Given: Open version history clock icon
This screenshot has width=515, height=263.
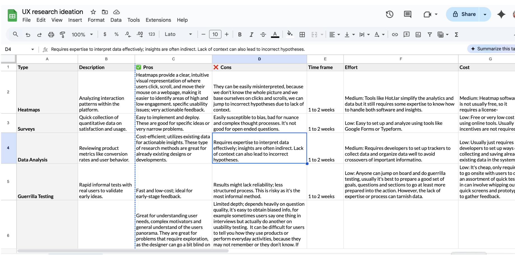Looking at the screenshot, I should [x=389, y=14].
